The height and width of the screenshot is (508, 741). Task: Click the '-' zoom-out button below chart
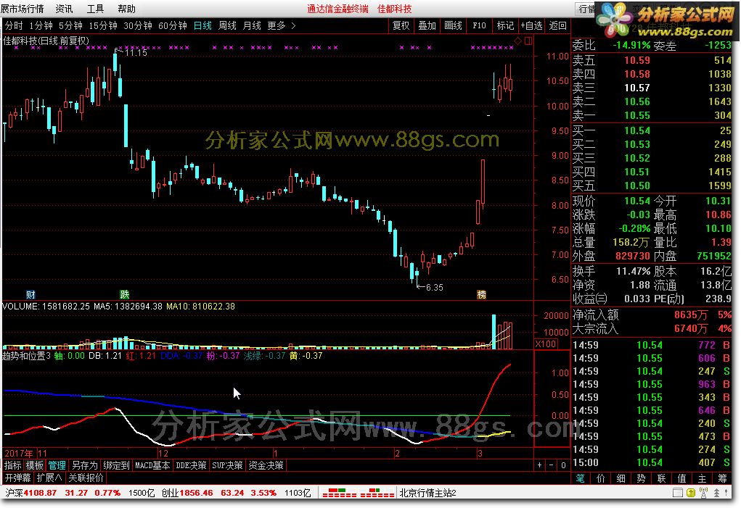552,465
